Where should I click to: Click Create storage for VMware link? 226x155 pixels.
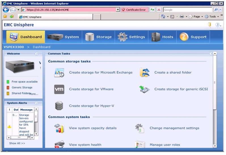tap(91, 89)
